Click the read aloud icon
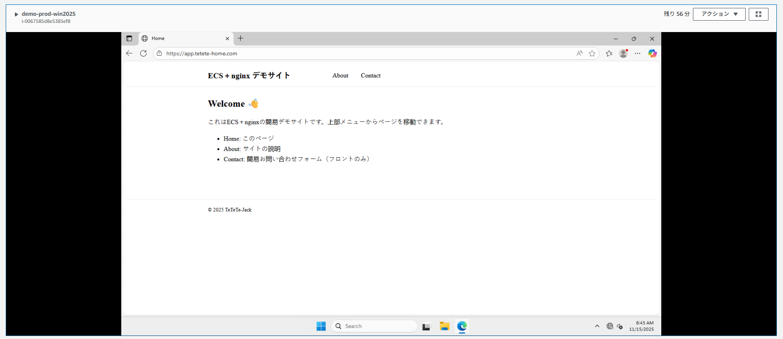The height and width of the screenshot is (339, 783). point(580,54)
